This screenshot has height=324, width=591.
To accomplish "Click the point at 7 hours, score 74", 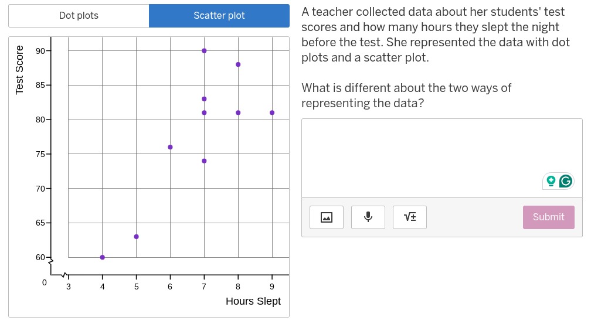I will tap(204, 161).
